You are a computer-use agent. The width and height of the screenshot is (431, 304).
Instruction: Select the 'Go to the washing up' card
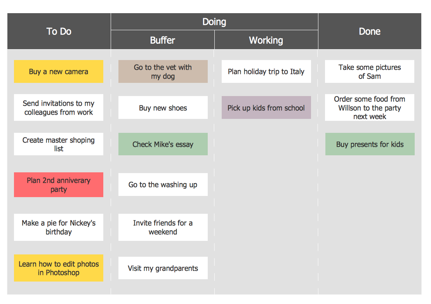pyautogui.click(x=163, y=185)
